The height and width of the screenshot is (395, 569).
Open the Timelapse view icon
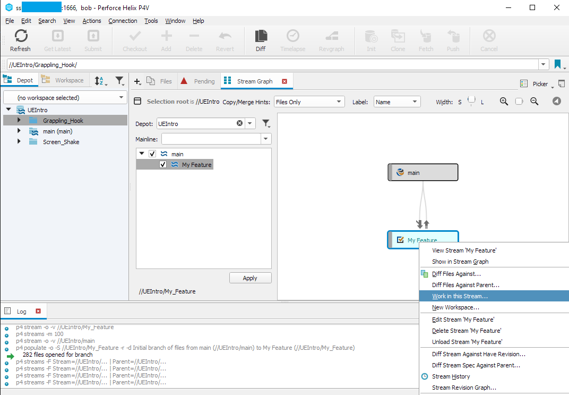point(293,40)
